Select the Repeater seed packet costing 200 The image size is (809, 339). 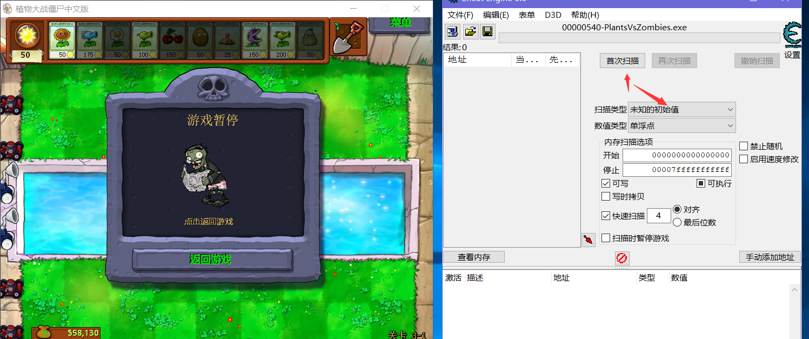(x=283, y=41)
